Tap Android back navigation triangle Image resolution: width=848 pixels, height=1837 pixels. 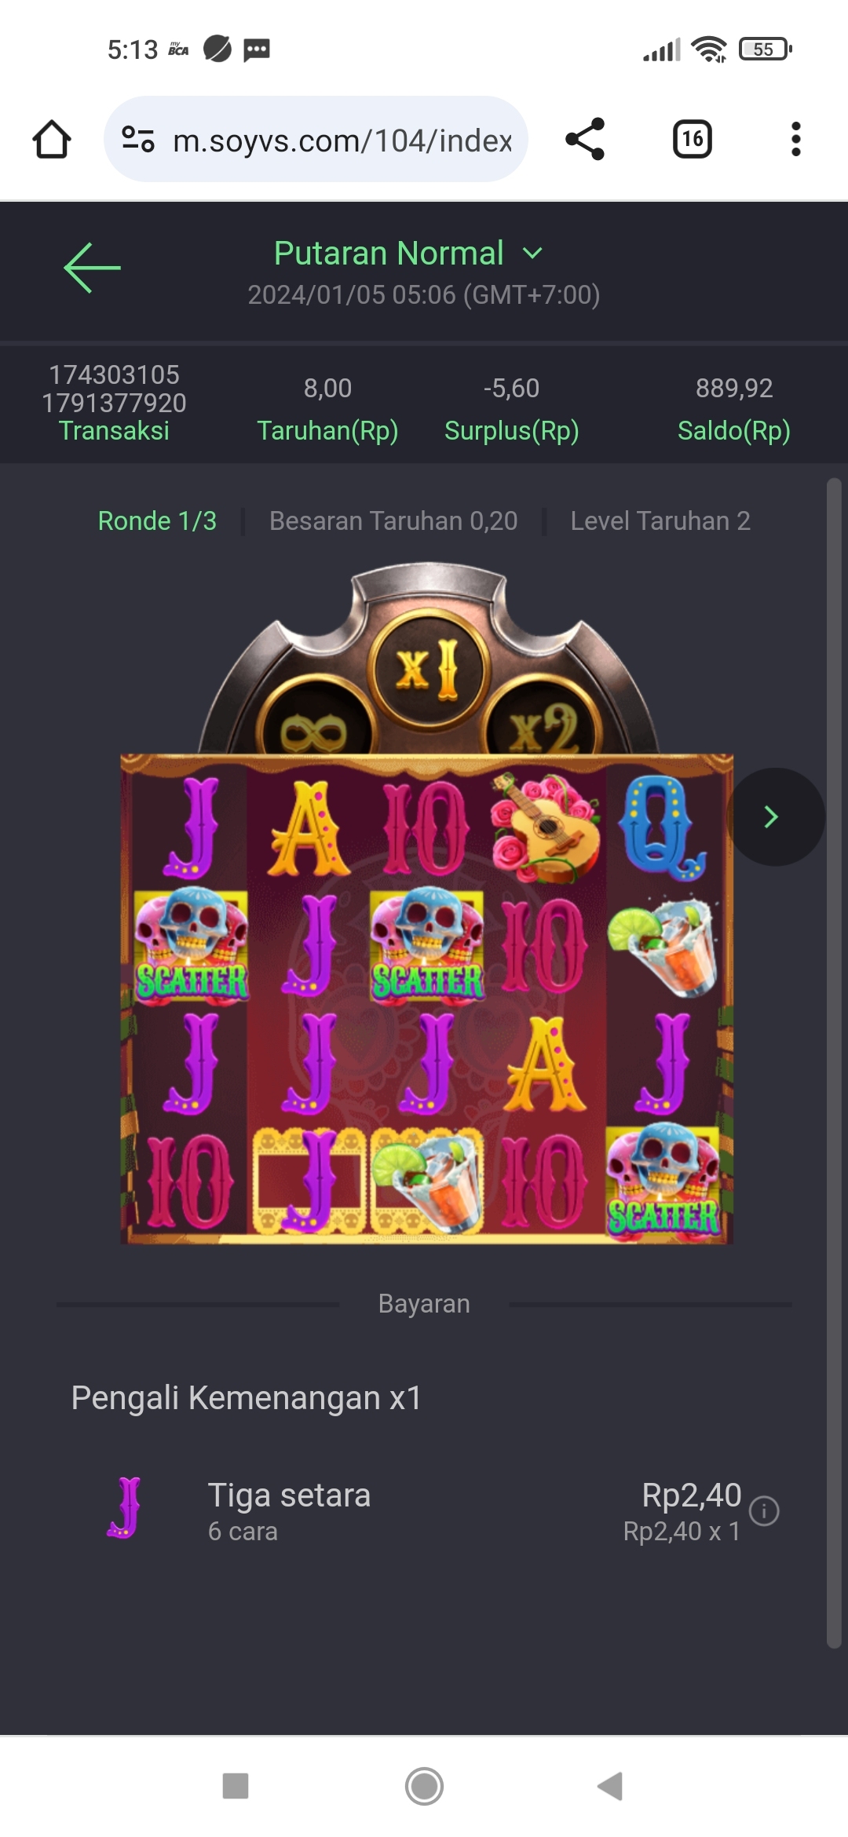coord(610,1786)
